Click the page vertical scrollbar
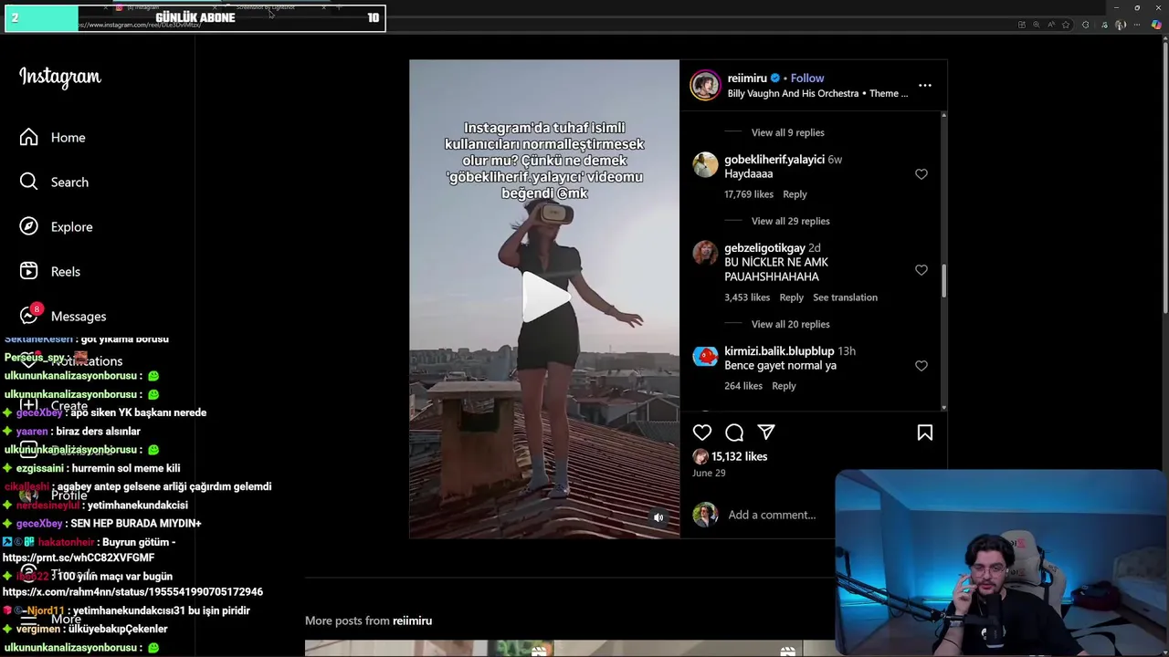1169x657 pixels. coord(1164,178)
